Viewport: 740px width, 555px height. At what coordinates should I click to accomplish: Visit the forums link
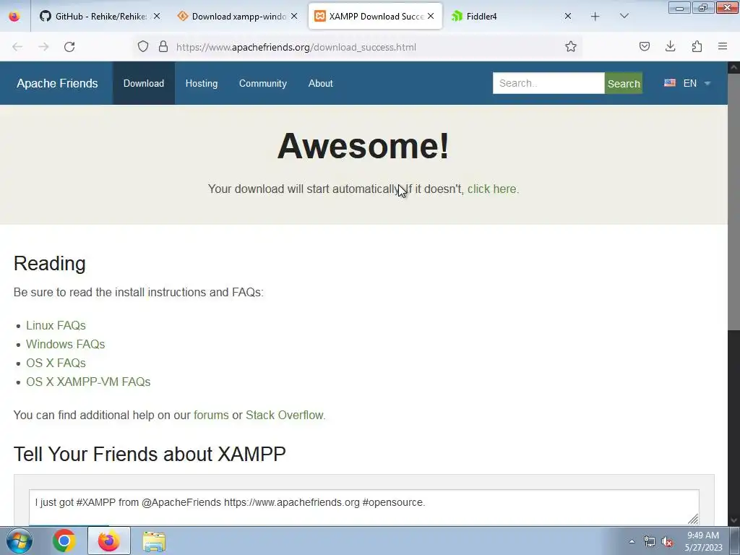(211, 416)
